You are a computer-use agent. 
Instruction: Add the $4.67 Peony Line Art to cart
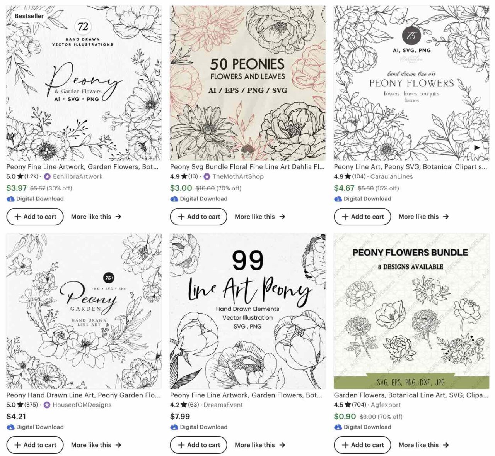(x=362, y=217)
